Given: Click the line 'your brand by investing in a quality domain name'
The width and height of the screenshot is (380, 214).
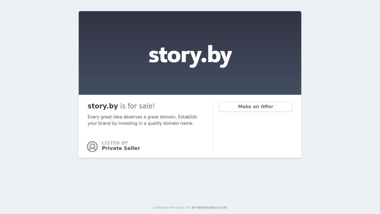Looking at the screenshot, I should coord(140,123).
